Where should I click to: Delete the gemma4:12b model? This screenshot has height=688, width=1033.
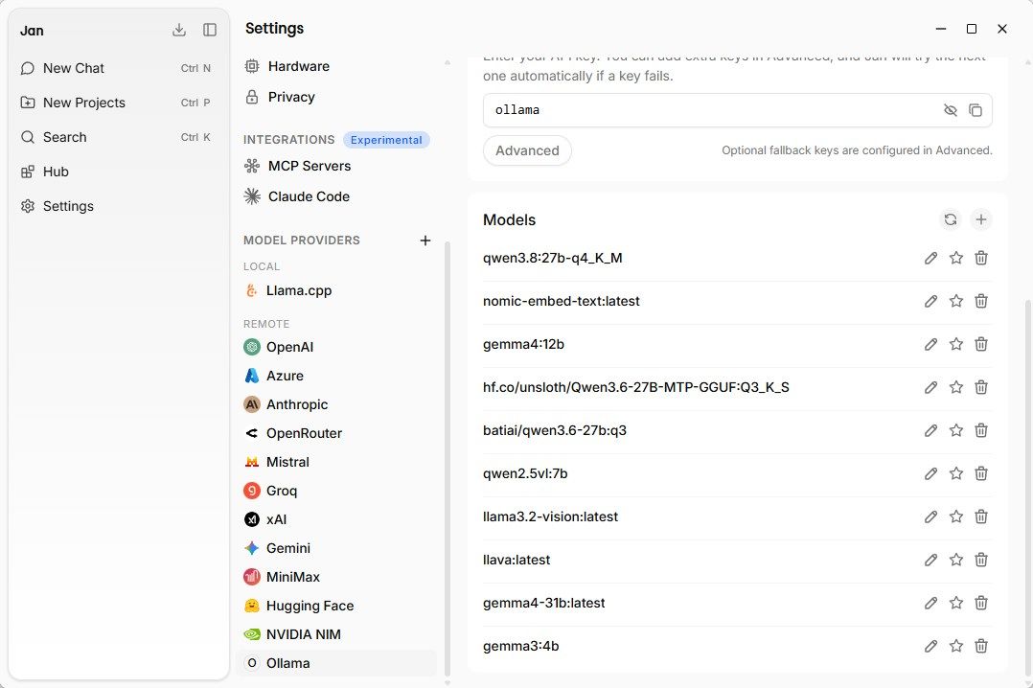(981, 344)
